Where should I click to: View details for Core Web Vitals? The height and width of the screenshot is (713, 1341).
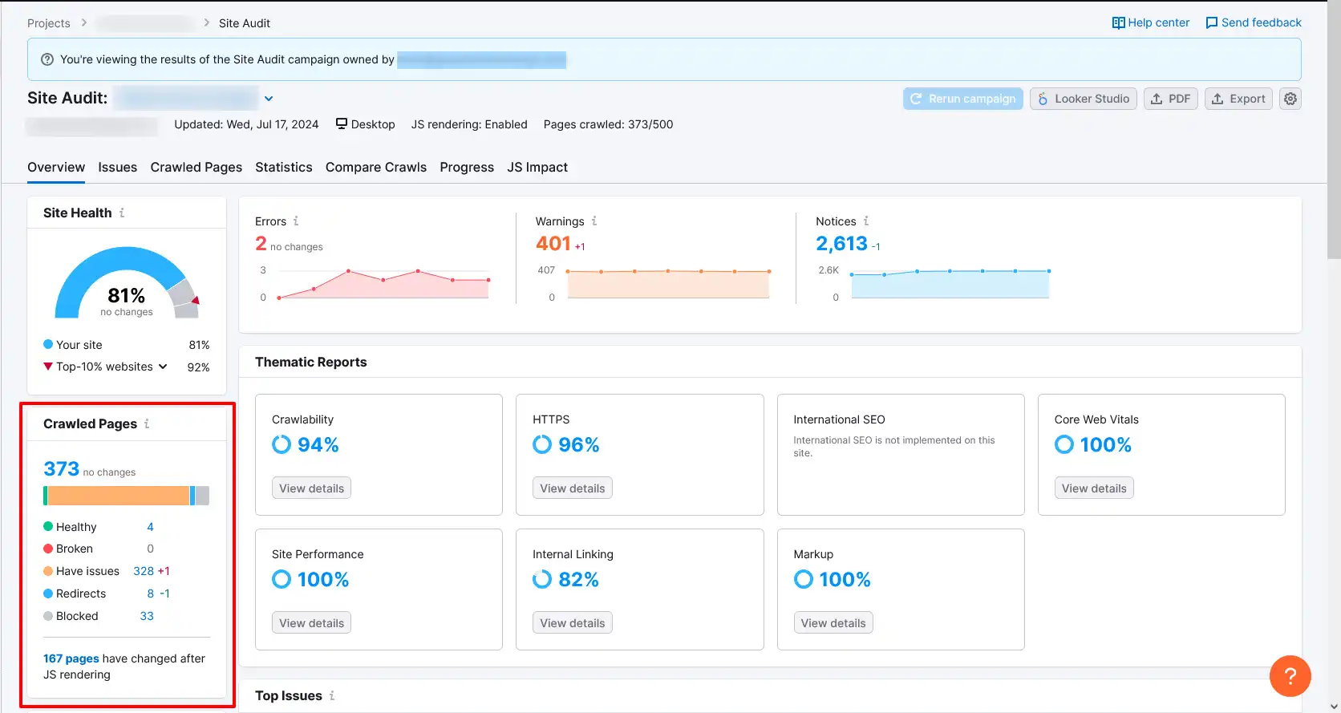[x=1094, y=488]
